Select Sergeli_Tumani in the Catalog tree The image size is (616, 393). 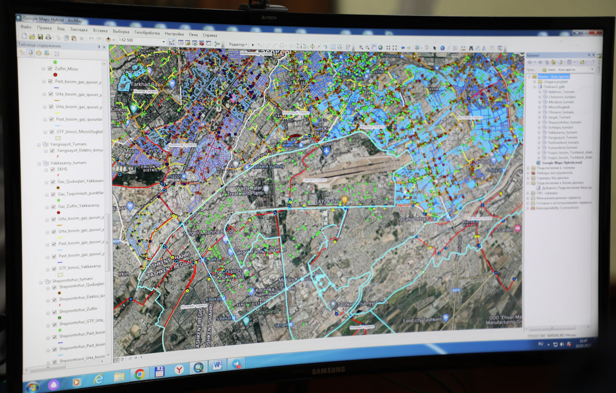click(x=559, y=117)
